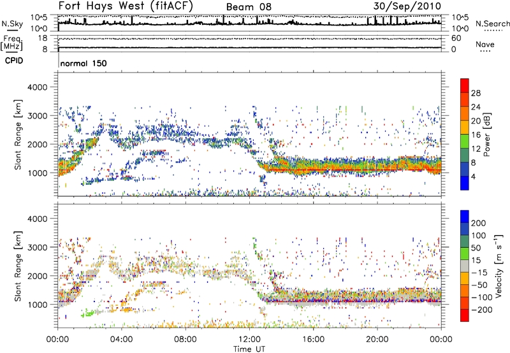Click Slant Range label of the power panel
Image resolution: width=510 pixels, height=353 pixels.
pos(18,134)
